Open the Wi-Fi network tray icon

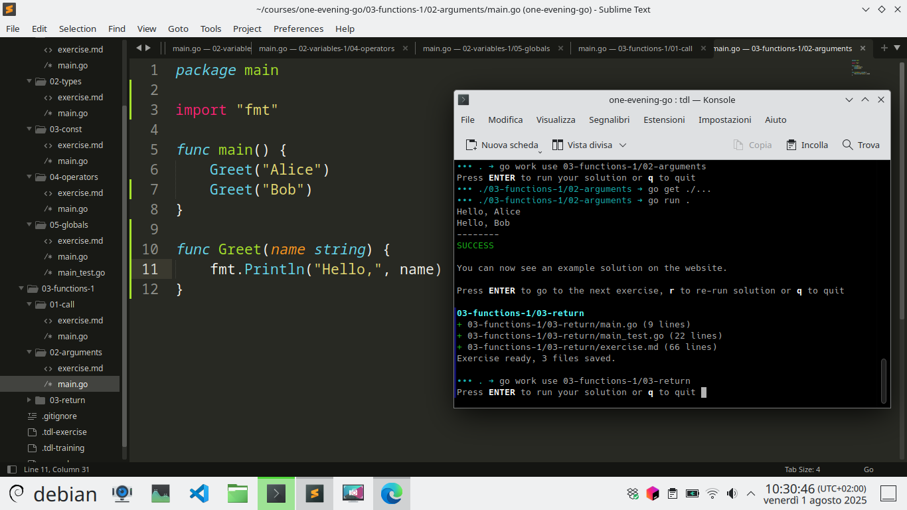point(712,493)
